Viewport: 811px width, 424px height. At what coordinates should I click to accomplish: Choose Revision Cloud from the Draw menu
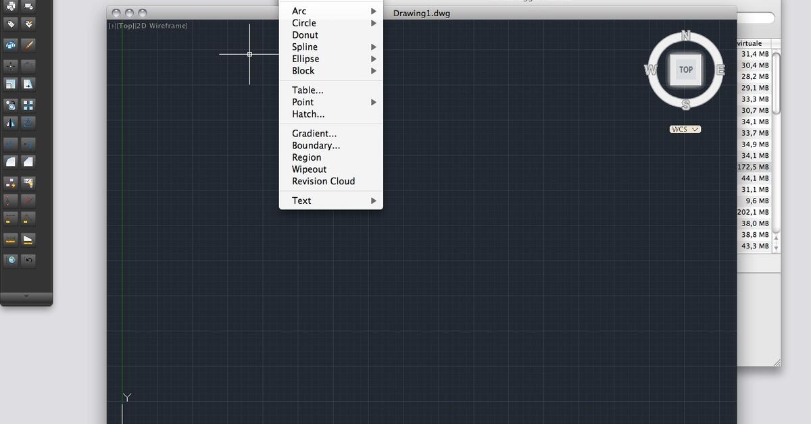click(323, 181)
